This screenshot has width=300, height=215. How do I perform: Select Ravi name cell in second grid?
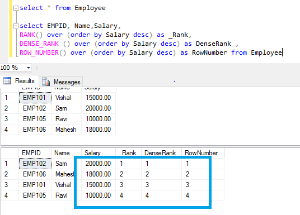[67, 195]
